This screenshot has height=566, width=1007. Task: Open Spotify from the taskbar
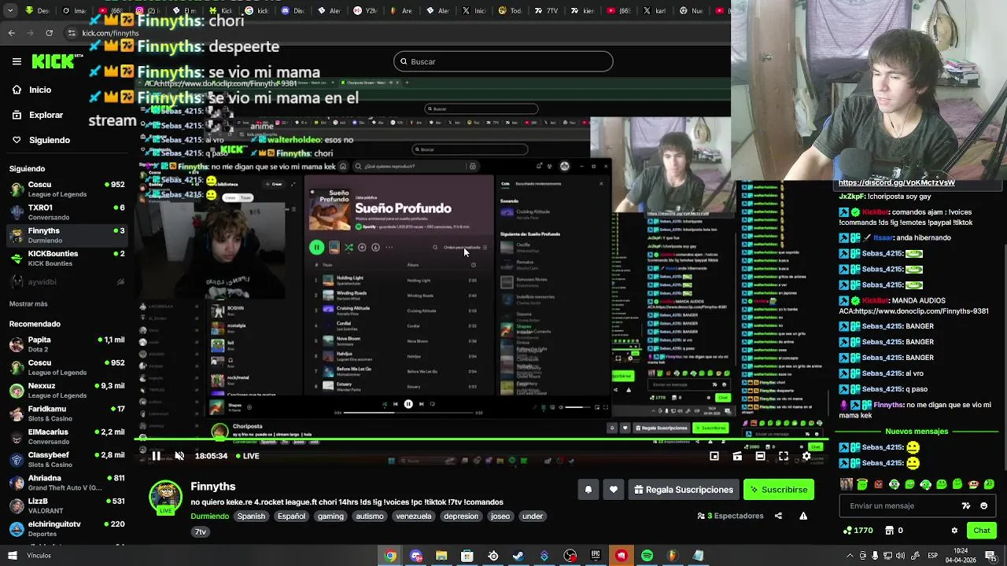pyautogui.click(x=647, y=556)
